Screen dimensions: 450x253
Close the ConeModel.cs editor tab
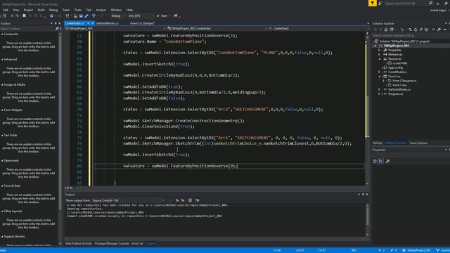[x=93, y=23]
